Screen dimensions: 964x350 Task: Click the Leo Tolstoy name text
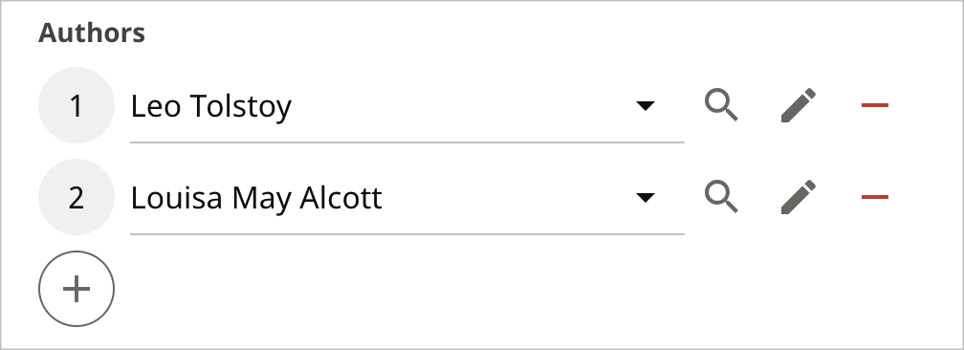210,106
